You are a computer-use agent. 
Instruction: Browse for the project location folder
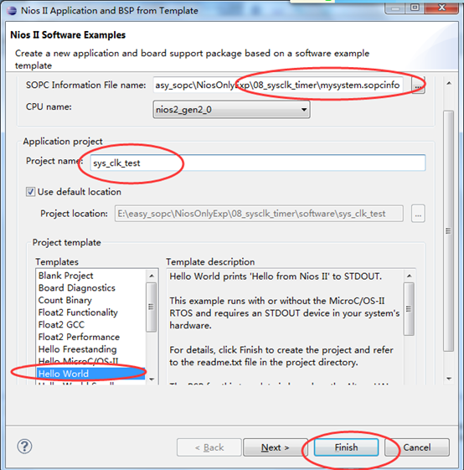coord(418,214)
